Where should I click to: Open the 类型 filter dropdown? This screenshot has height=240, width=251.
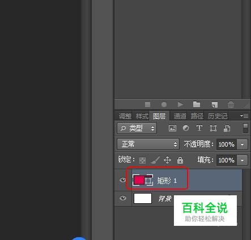click(x=137, y=128)
